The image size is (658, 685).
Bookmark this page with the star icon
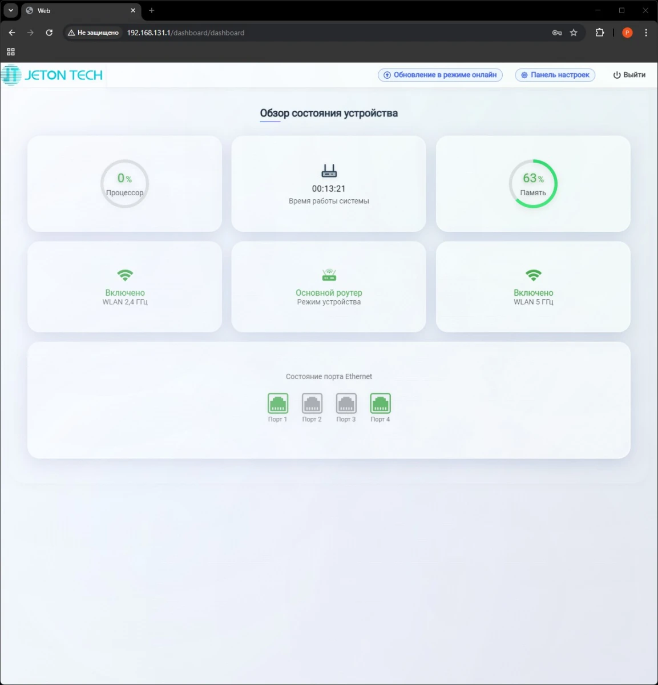coord(574,33)
